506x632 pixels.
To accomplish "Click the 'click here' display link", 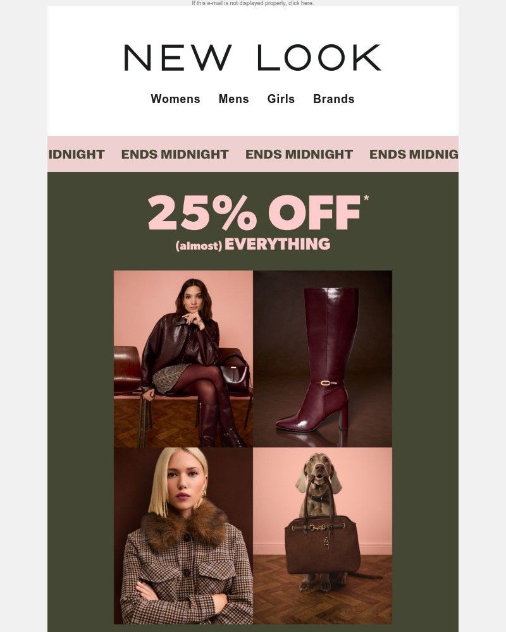I will click(x=300, y=3).
